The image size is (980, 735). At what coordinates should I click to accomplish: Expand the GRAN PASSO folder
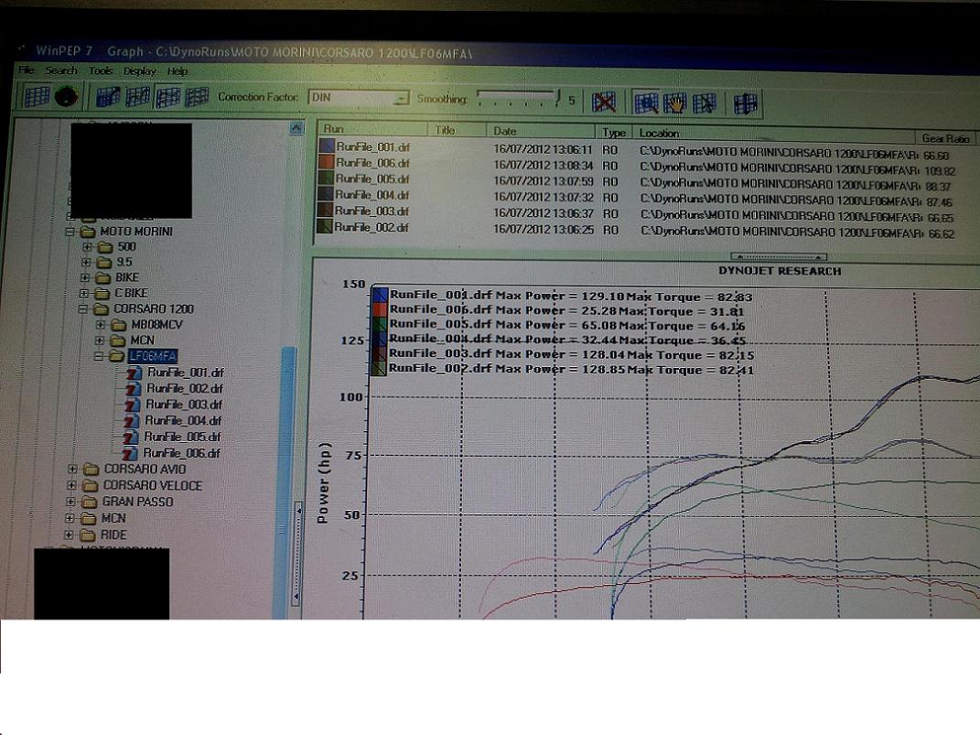tap(73, 503)
